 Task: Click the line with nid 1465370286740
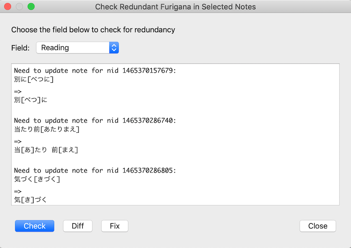(95, 120)
